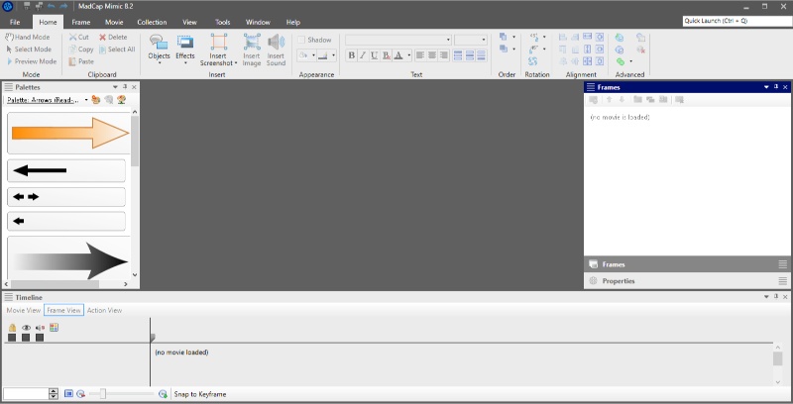This screenshot has height=404, width=793.
Task: Click the Snap to Keyframe button
Action: [200, 394]
